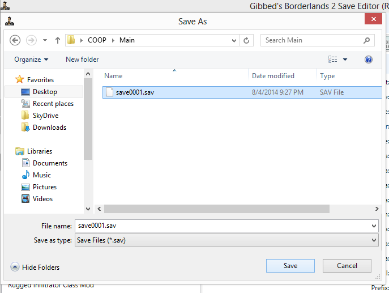Open Desktop in the navigation pane
The height and width of the screenshot is (293, 389).
45,92
